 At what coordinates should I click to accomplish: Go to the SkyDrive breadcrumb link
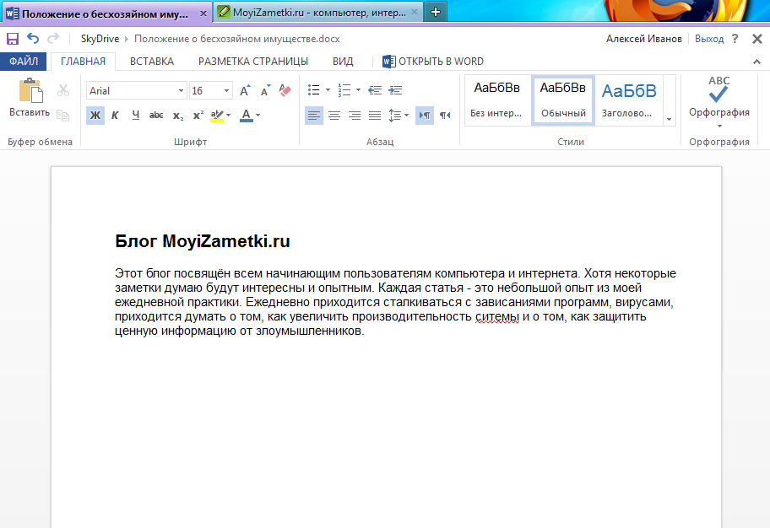pos(100,39)
